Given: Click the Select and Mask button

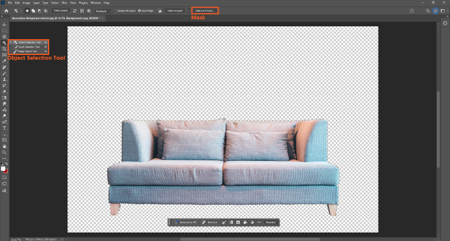Looking at the screenshot, I should pos(205,11).
